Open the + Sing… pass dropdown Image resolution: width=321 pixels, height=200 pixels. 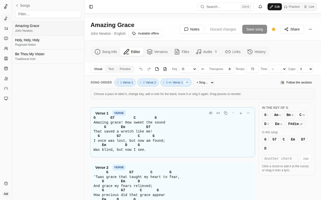[204, 82]
